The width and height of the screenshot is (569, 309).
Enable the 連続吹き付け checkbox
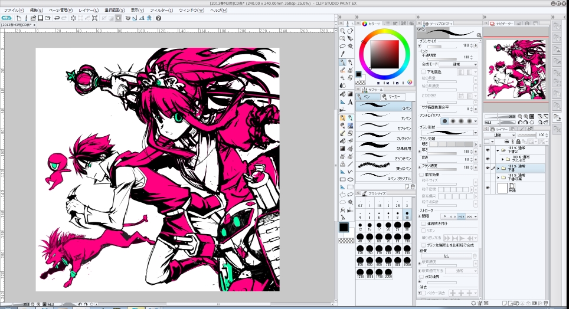click(x=423, y=223)
